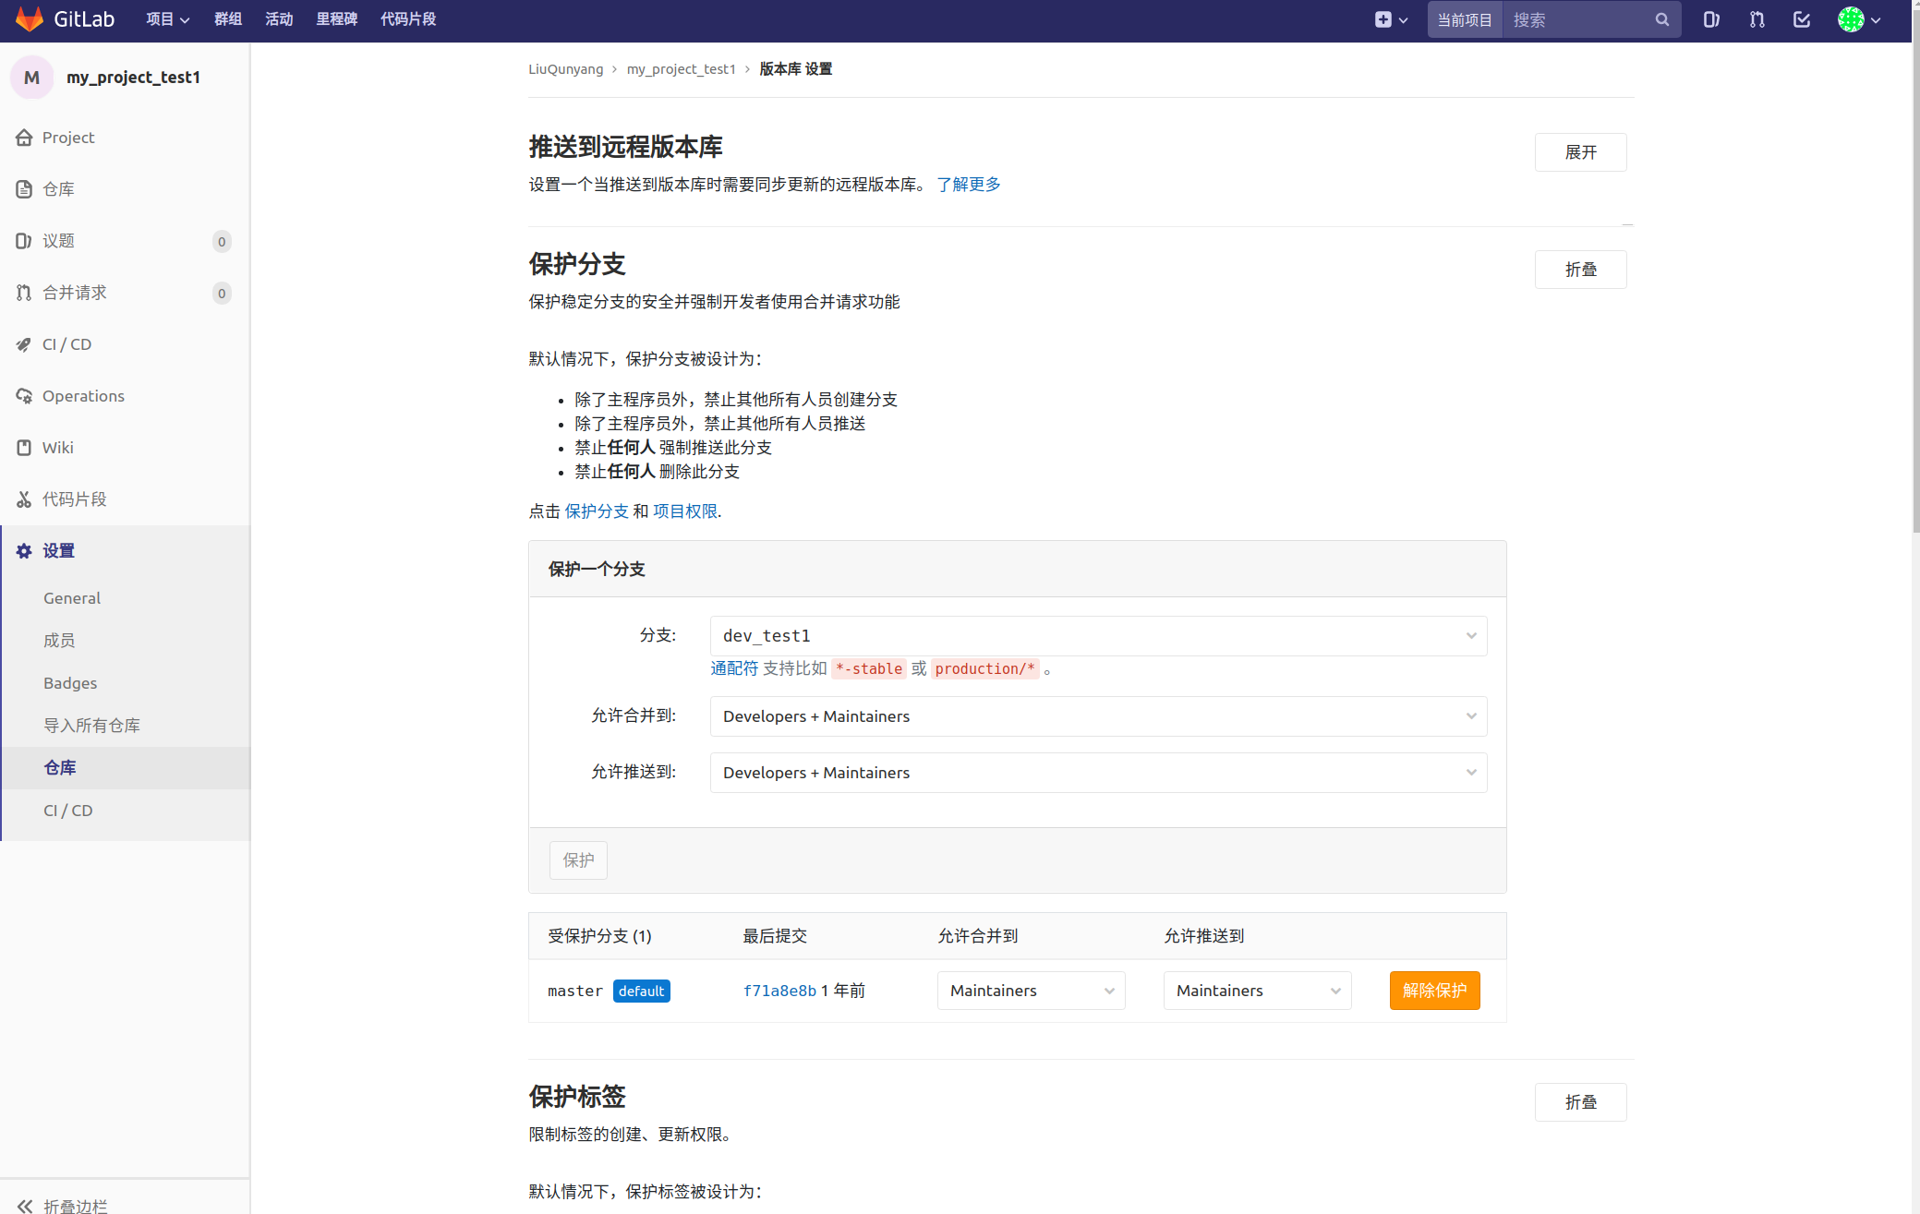Click the user avatar in top bar
Image resolution: width=1920 pixels, height=1214 pixels.
point(1852,18)
